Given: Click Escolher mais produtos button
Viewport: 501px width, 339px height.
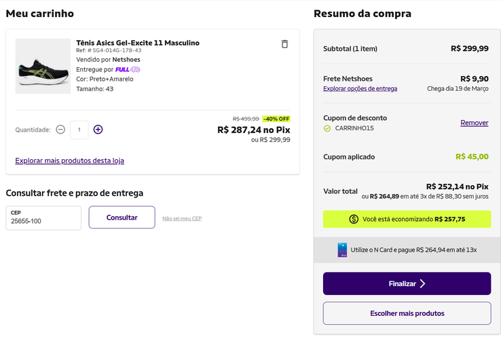Looking at the screenshot, I should pyautogui.click(x=407, y=313).
